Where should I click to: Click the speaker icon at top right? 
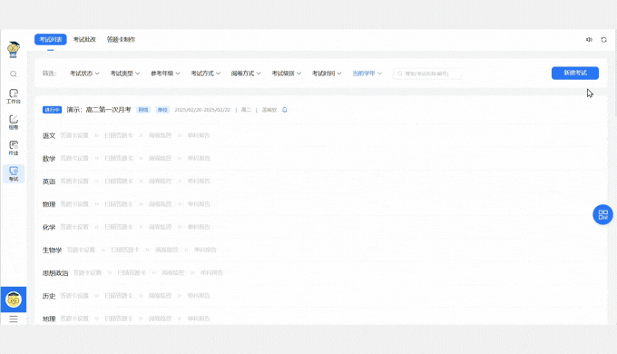click(589, 39)
